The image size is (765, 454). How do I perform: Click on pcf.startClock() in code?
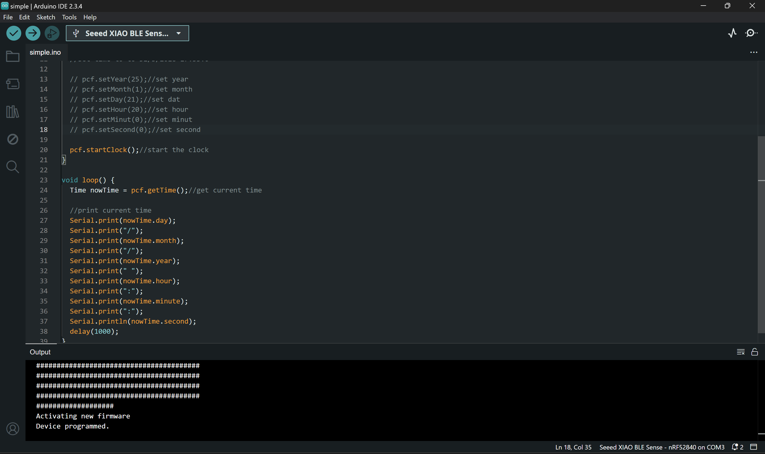[x=104, y=149]
